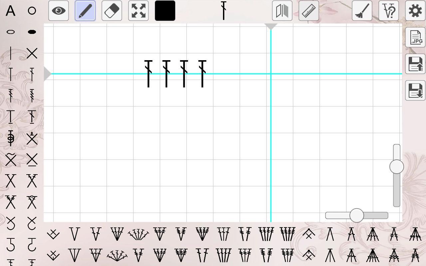Load chart using the floppy with down arrow
Image resolution: width=426 pixels, height=266 pixels.
pos(415,90)
